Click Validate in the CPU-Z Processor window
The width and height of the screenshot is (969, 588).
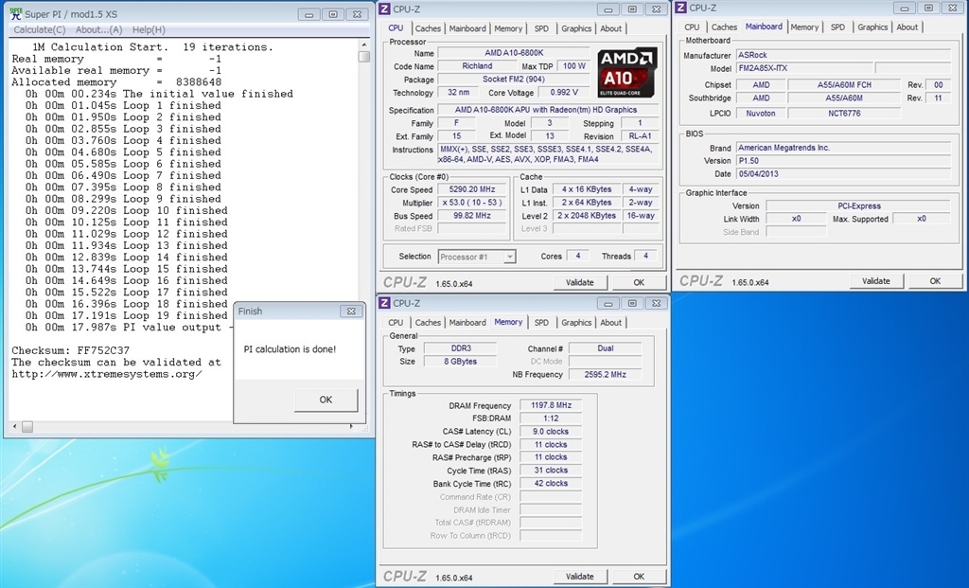click(580, 282)
